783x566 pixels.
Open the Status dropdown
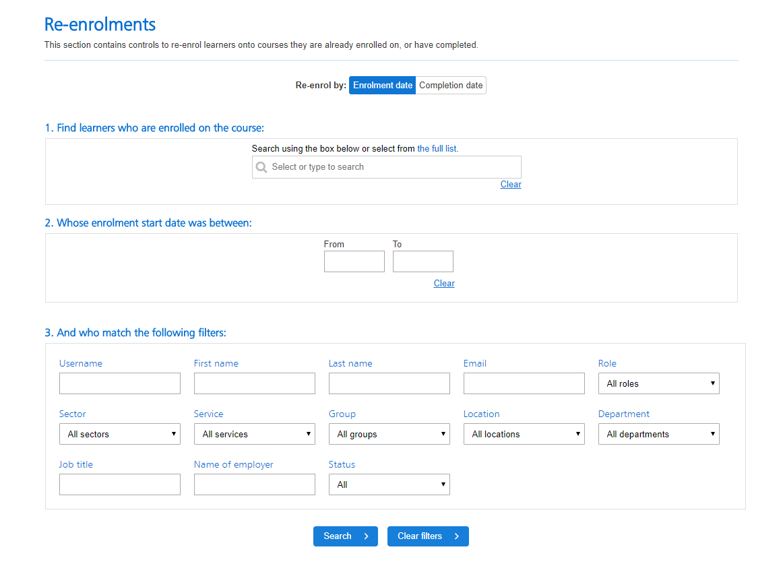point(389,484)
